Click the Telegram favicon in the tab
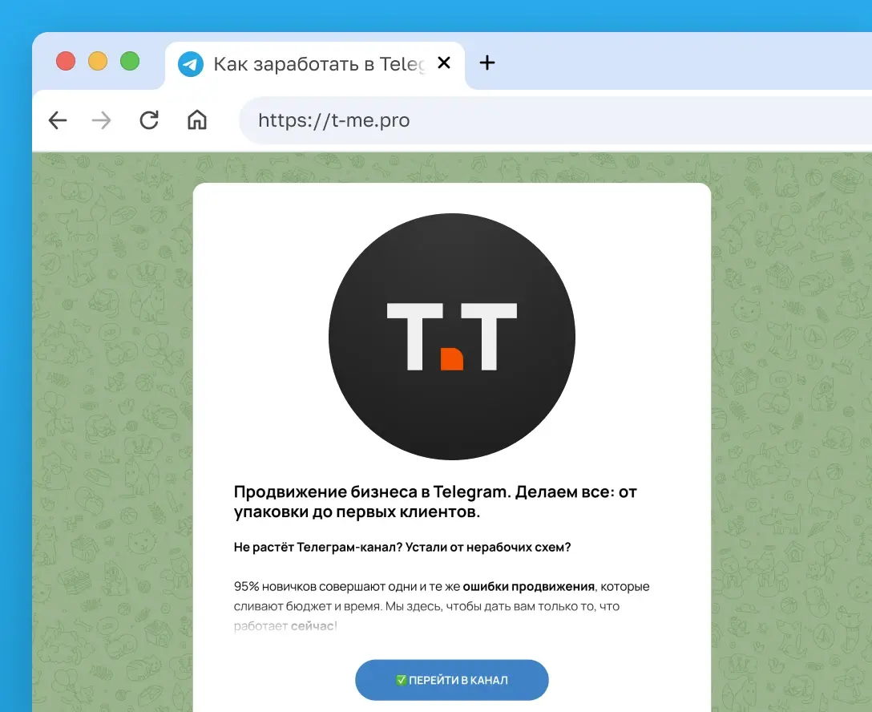The height and width of the screenshot is (712, 872). pyautogui.click(x=191, y=64)
